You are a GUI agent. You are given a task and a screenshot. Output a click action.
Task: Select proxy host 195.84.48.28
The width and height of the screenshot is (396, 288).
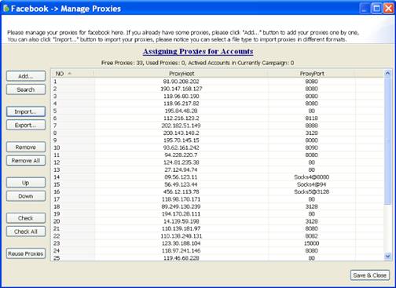[181, 111]
